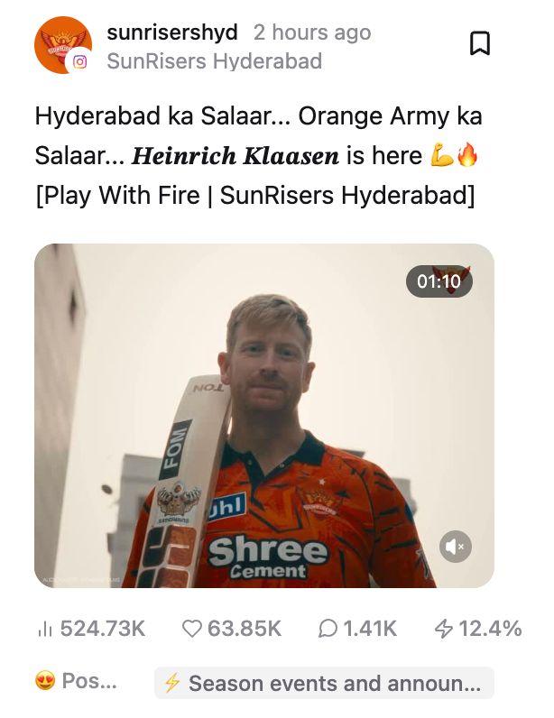Click the heart-eyes emoji on the Pos... tag
This screenshot has width=554, height=718.
pyautogui.click(x=45, y=682)
